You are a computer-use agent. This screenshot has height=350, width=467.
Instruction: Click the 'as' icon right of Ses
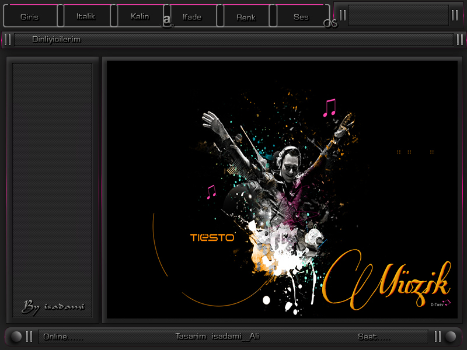click(x=330, y=23)
